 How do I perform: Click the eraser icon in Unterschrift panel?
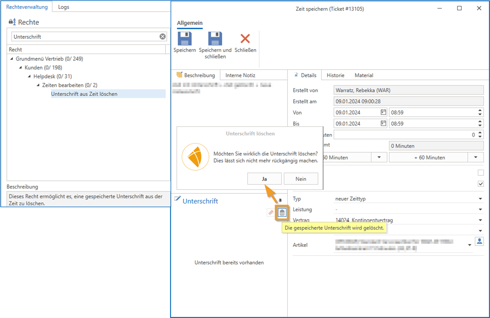pyautogui.click(x=271, y=213)
